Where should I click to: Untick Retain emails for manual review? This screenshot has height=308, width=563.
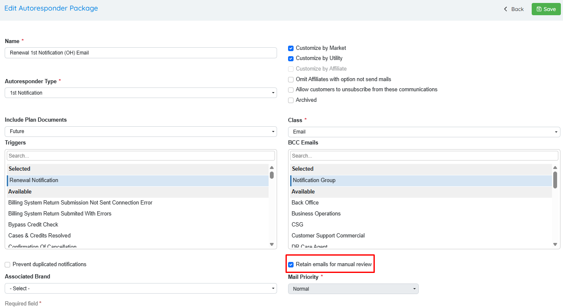[x=291, y=264]
